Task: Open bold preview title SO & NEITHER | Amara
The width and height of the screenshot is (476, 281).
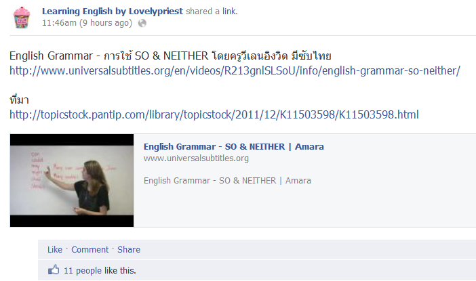Action: (233, 147)
